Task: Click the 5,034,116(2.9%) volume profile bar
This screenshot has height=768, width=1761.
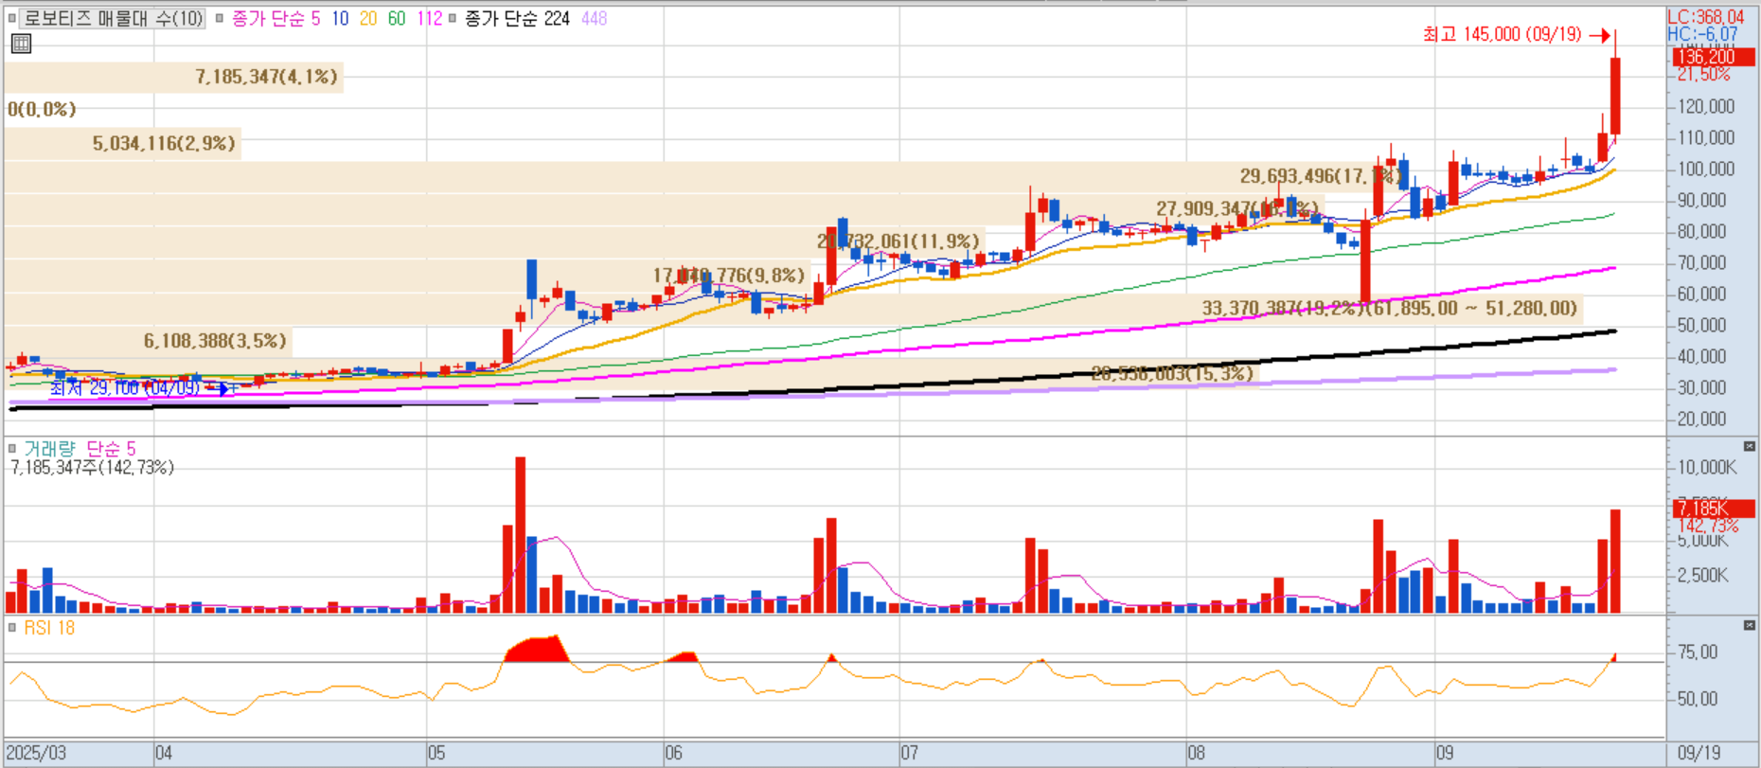Action: tap(122, 143)
